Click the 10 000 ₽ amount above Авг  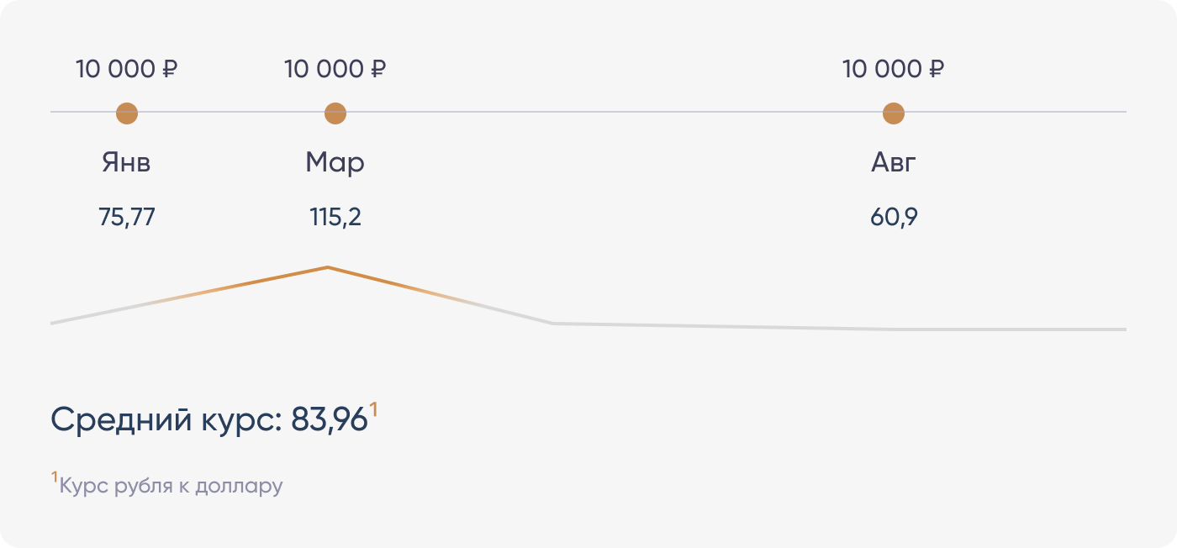tap(894, 69)
